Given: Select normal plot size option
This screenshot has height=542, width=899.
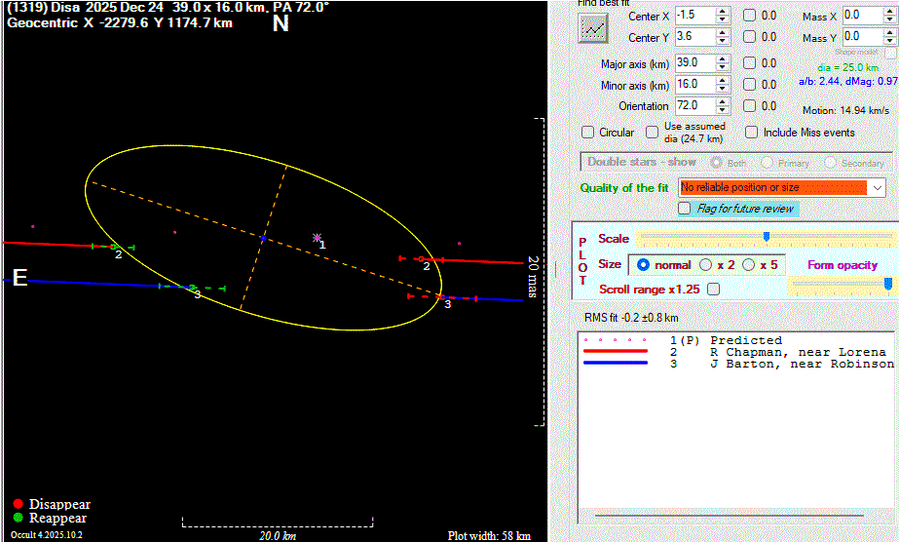Looking at the screenshot, I should [643, 265].
